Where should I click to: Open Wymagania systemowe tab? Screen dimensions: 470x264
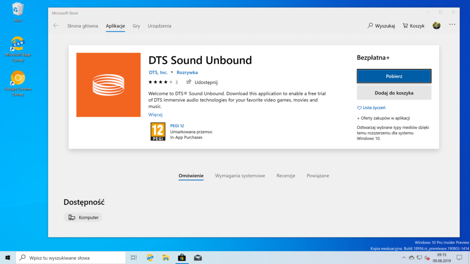click(240, 176)
